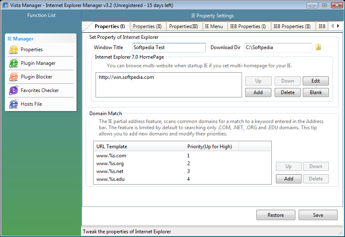The width and height of the screenshot is (345, 237).
Task: Click the orange Plugin Blocker icon
Action: tap(14, 77)
